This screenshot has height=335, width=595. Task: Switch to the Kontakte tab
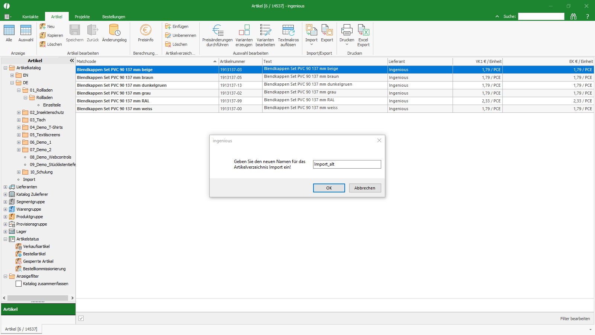(x=30, y=17)
